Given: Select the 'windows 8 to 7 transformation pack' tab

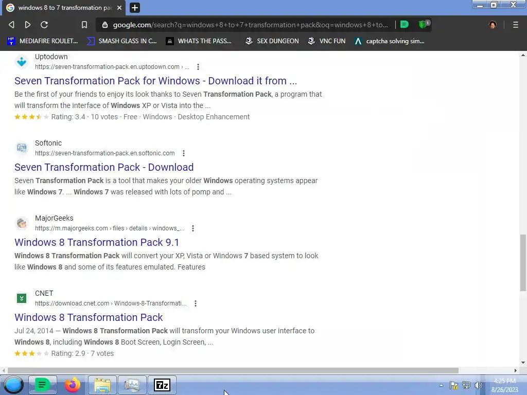Looking at the screenshot, I should pos(64,8).
